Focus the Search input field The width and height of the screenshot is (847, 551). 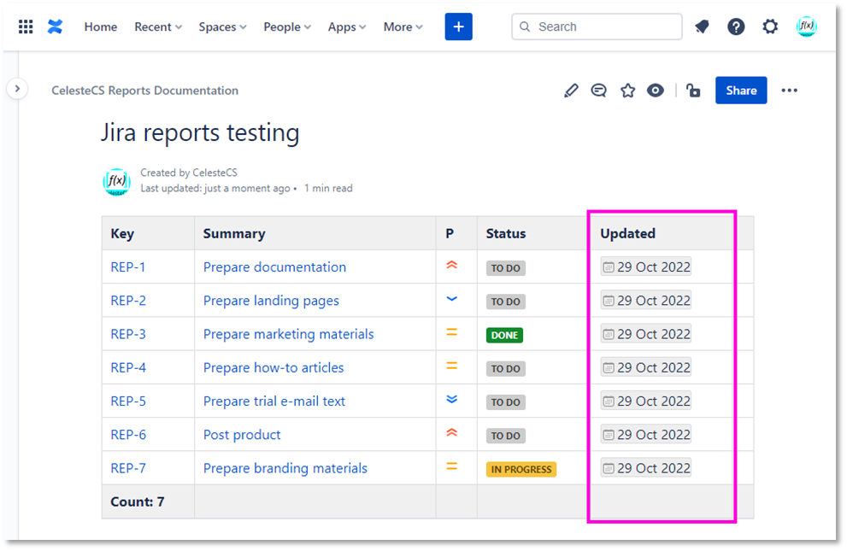pyautogui.click(x=597, y=26)
